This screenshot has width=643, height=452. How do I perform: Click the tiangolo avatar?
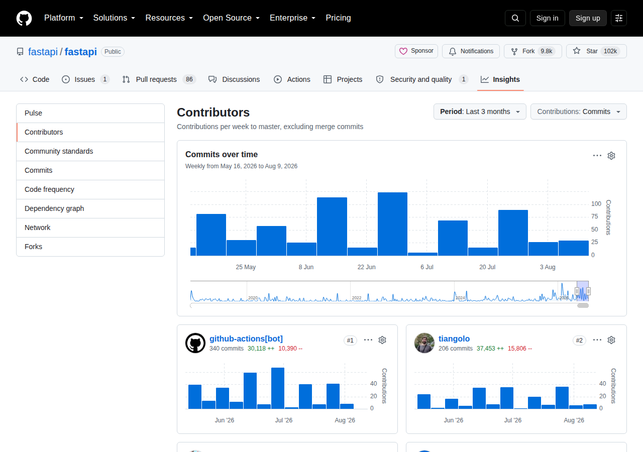(424, 343)
